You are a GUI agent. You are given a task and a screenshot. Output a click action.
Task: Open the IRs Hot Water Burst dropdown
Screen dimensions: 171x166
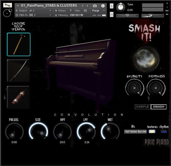click(x=135, y=132)
